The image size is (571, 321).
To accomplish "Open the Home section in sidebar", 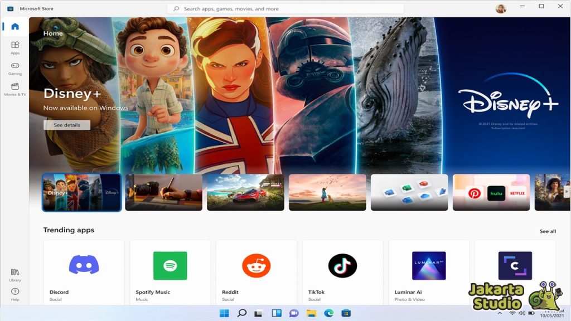I will 15,27.
